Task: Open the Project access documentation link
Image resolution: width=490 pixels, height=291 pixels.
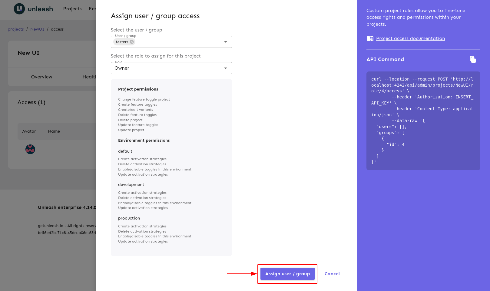Action: (410, 38)
